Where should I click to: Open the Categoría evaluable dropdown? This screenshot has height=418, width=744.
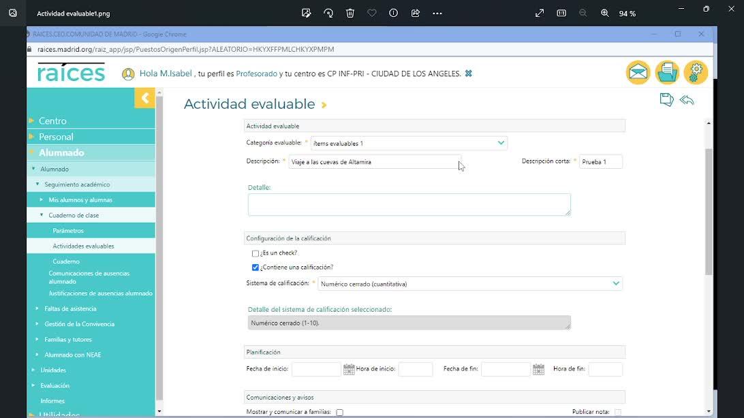click(x=409, y=143)
